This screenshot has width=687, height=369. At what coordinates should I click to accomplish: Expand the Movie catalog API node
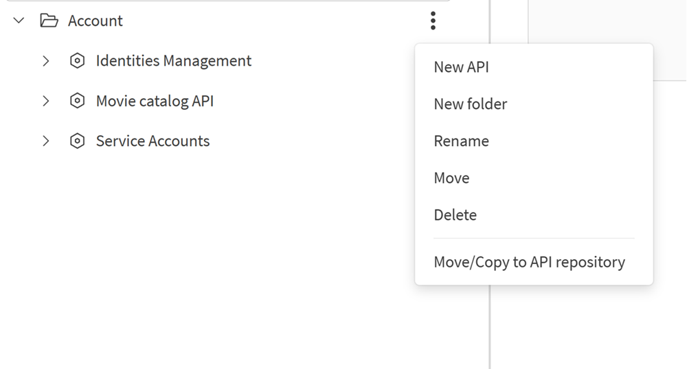(x=46, y=101)
